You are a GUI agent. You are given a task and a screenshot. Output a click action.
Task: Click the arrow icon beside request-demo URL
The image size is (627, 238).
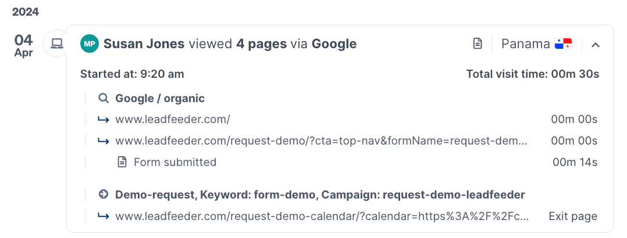tap(104, 141)
